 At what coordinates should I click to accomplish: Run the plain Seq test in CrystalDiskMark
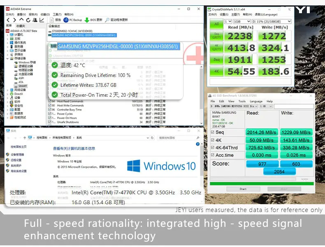(x=216, y=60)
